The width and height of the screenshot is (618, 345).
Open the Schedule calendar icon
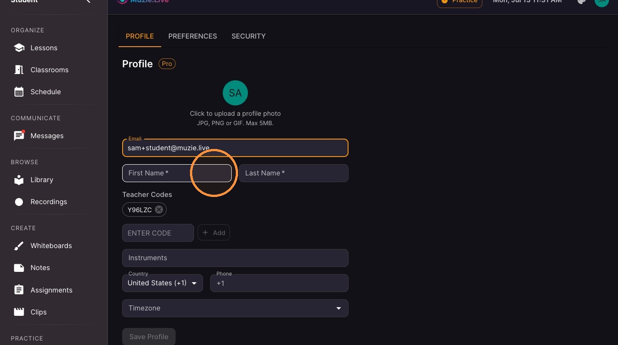[x=19, y=92]
